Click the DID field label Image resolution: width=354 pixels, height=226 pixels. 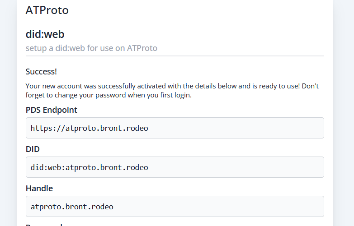(x=33, y=149)
